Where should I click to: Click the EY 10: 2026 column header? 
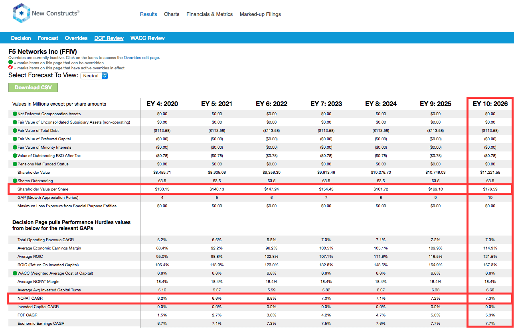(x=490, y=104)
